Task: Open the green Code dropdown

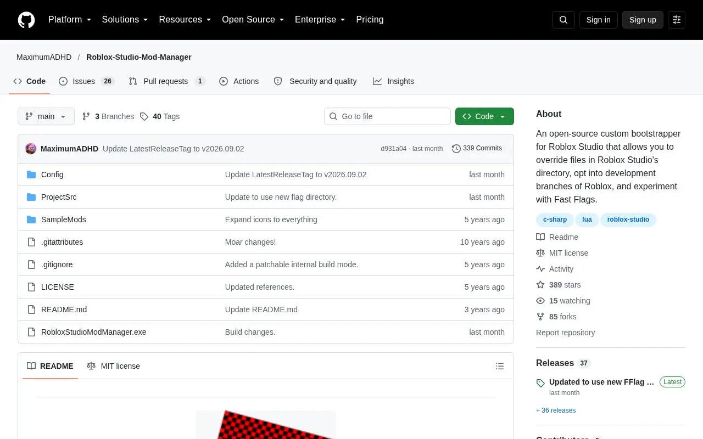Action: tap(484, 116)
